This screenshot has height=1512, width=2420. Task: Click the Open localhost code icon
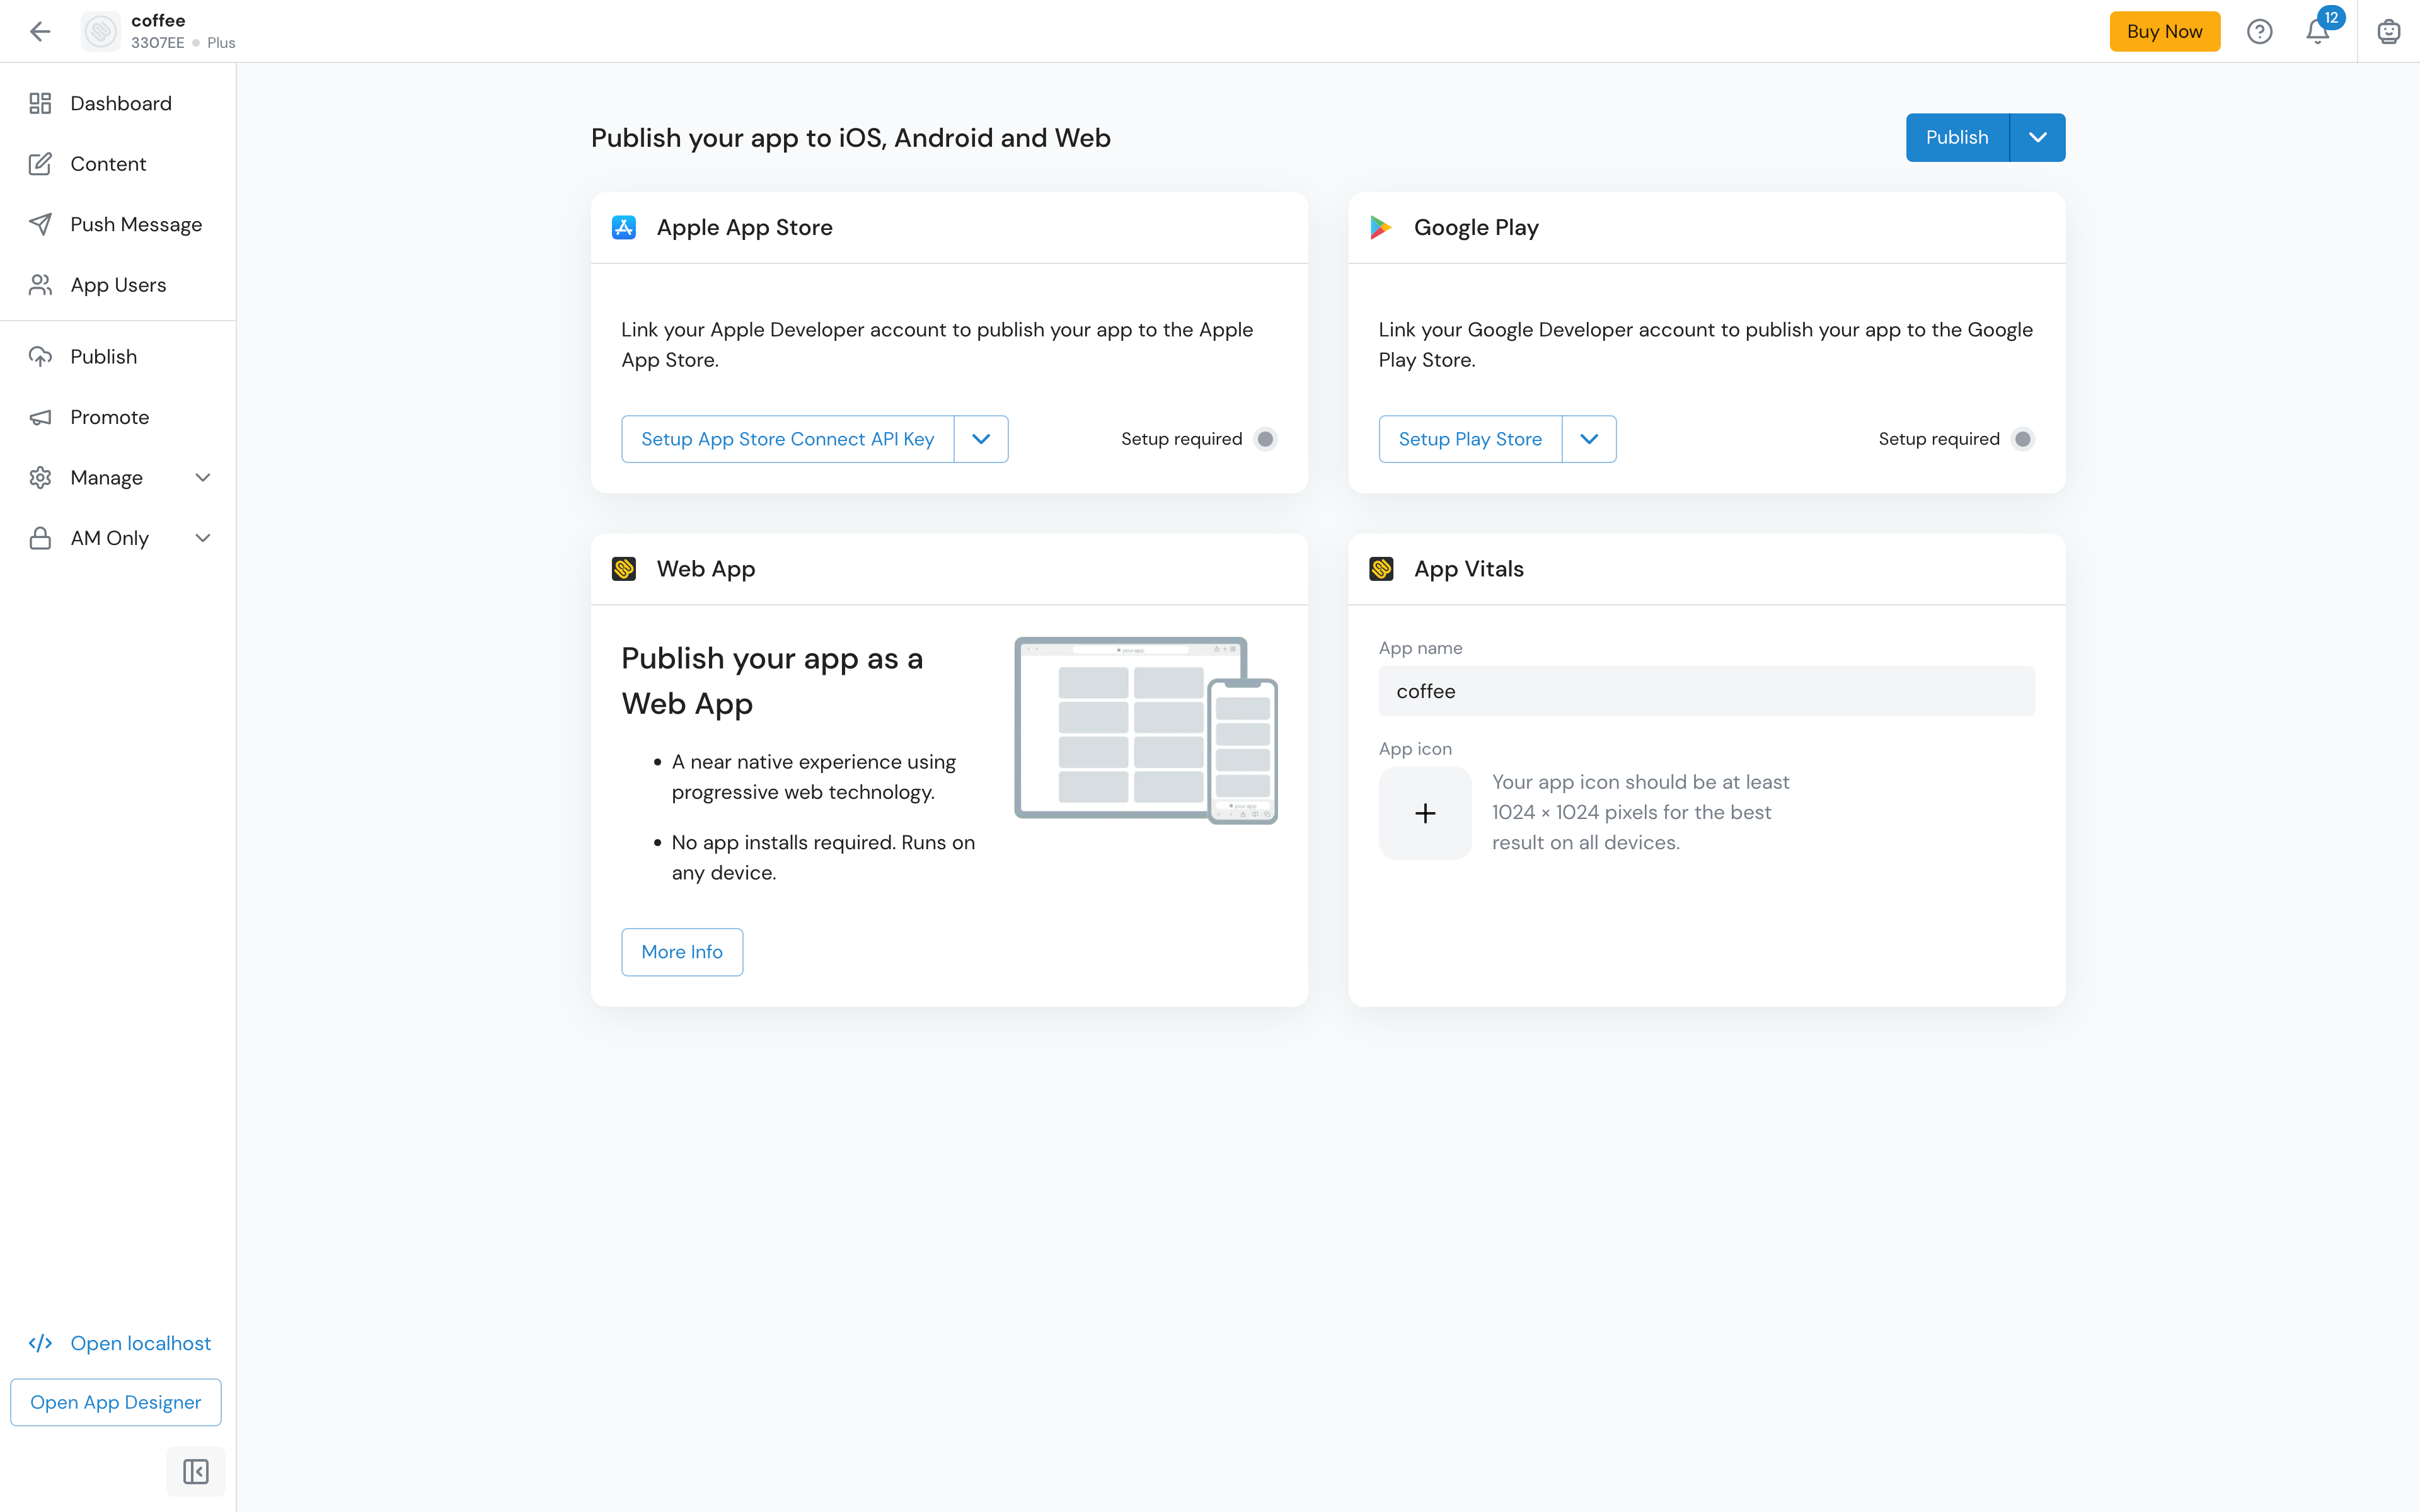click(40, 1343)
